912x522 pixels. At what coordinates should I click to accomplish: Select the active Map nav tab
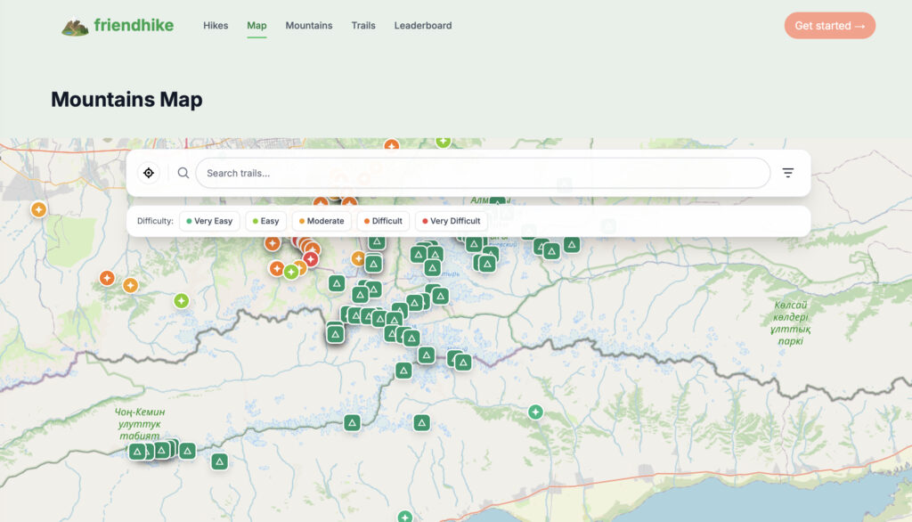click(256, 26)
